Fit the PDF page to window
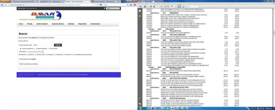The height and width of the screenshot is (110, 275). [183, 6]
